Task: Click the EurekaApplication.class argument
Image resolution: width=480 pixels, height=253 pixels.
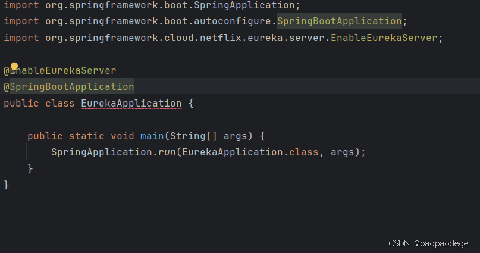Action: tap(250, 152)
